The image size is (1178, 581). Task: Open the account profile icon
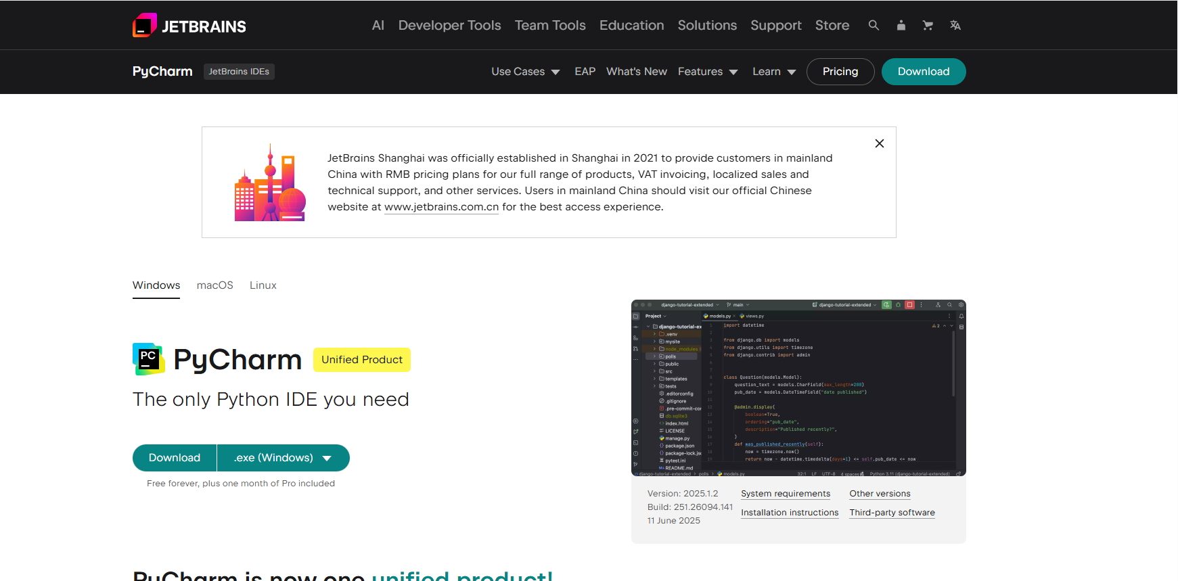[x=901, y=25]
